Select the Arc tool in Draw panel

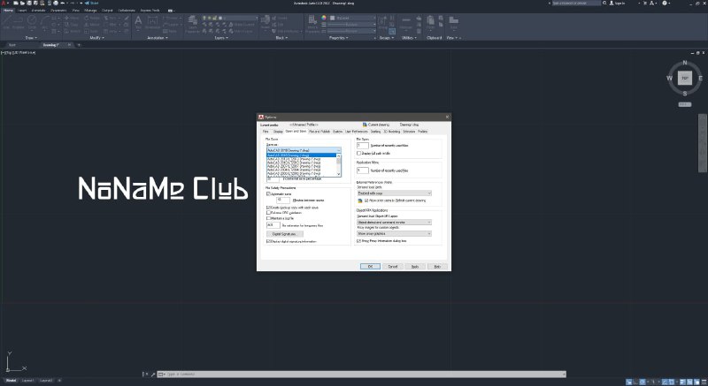pyautogui.click(x=44, y=22)
